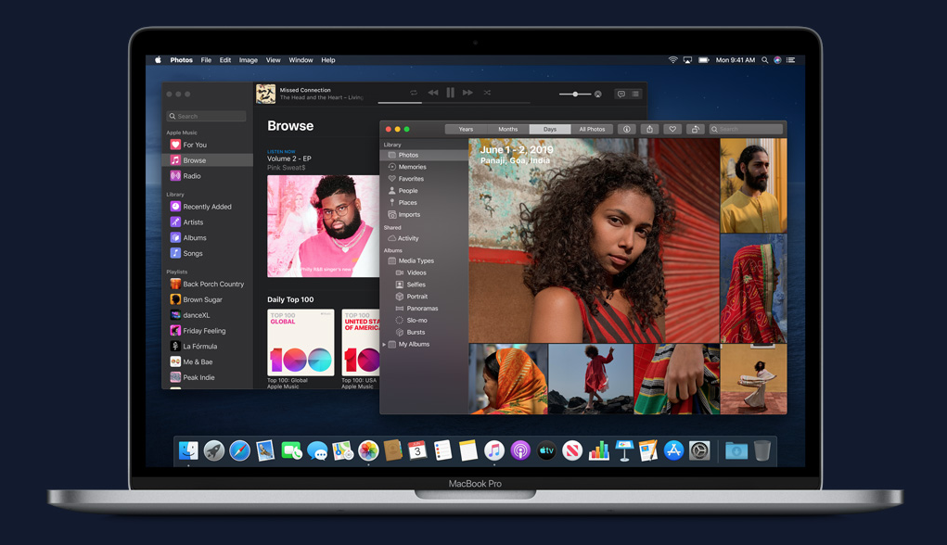The width and height of the screenshot is (947, 545).
Task: Open Artists in the Music library
Action: pos(207,222)
